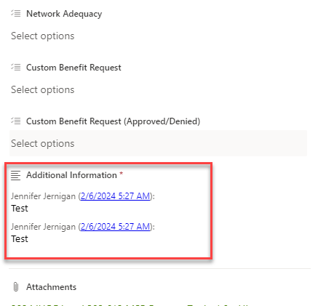The height and width of the screenshot is (306, 326).
Task: Click the Network Adequacy field label
Action: click(x=64, y=14)
